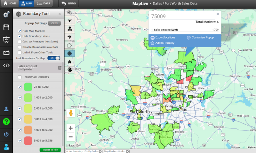The image size is (256, 153).
Task: Click the red 5,001 to 5,956 swatch
Action: coord(28,141)
